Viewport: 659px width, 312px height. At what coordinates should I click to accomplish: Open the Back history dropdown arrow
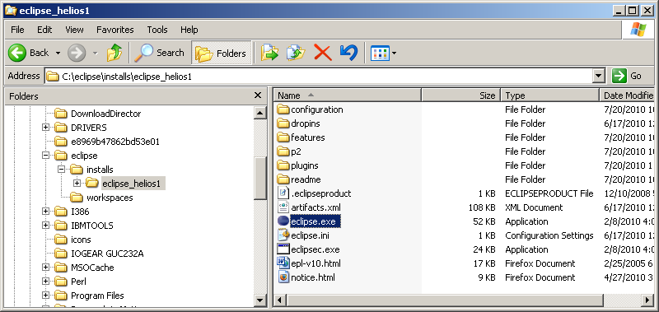[x=58, y=54]
